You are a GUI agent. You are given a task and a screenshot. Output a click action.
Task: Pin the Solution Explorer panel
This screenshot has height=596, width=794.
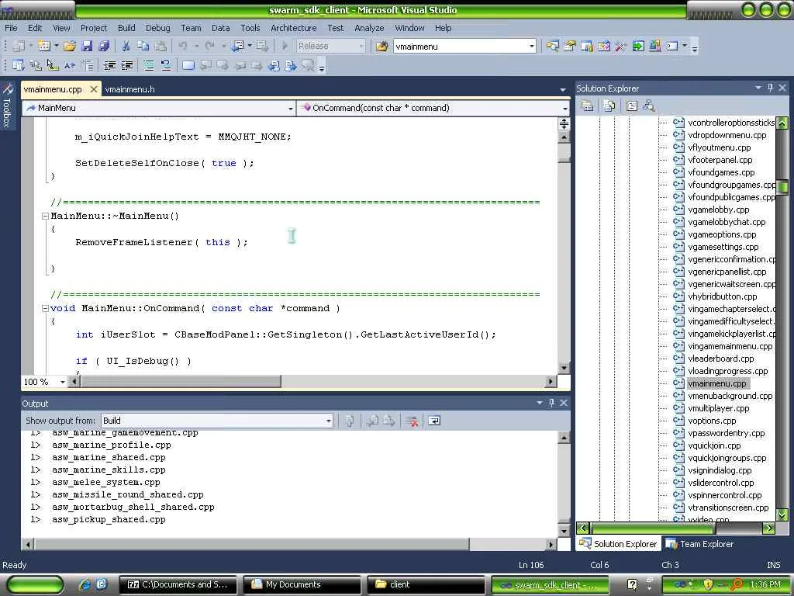pyautogui.click(x=770, y=88)
